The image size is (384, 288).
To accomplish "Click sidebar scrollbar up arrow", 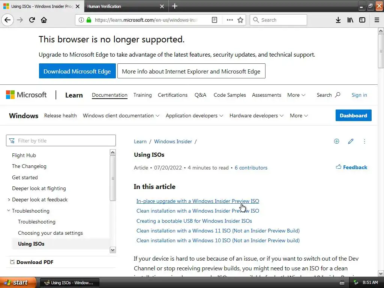I will [112, 152].
